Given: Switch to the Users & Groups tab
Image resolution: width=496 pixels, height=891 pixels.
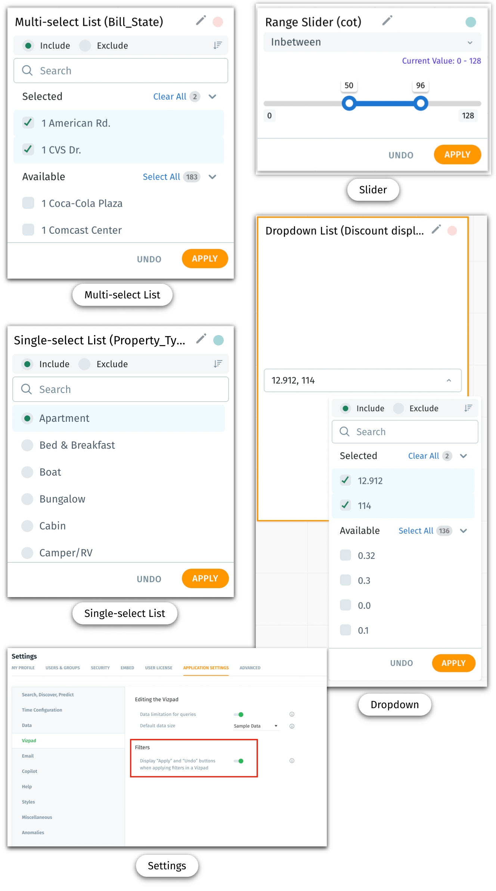Looking at the screenshot, I should [63, 668].
